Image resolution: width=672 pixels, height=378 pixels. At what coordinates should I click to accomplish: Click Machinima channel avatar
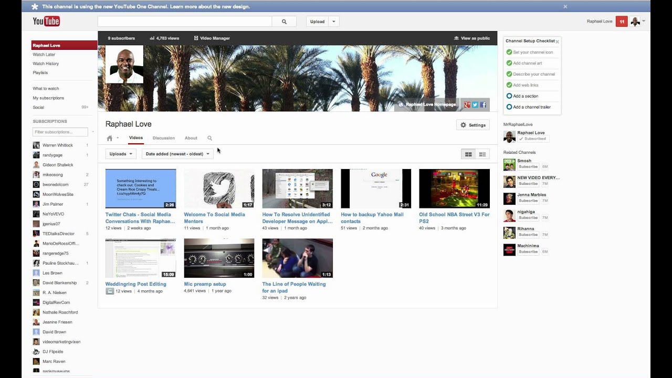509,249
